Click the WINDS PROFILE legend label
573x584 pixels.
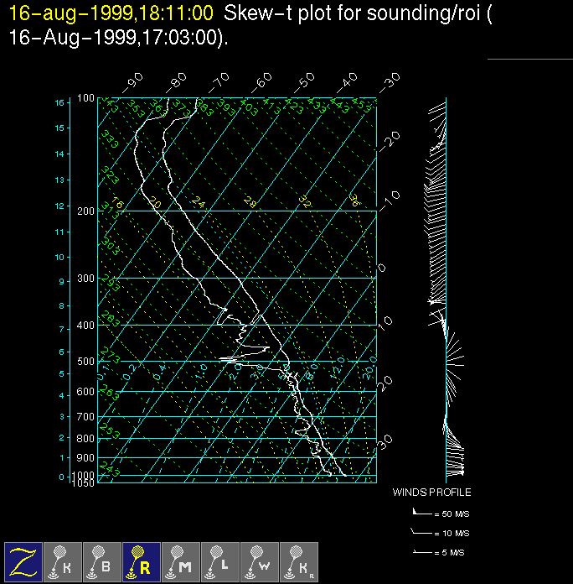pyautogui.click(x=431, y=493)
